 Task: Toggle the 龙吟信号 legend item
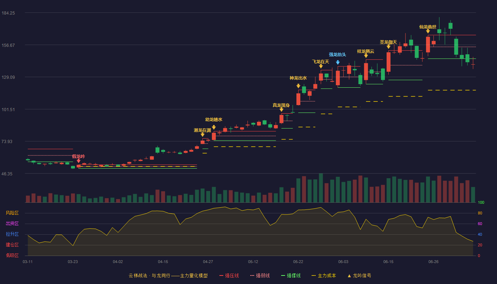click(x=359, y=275)
